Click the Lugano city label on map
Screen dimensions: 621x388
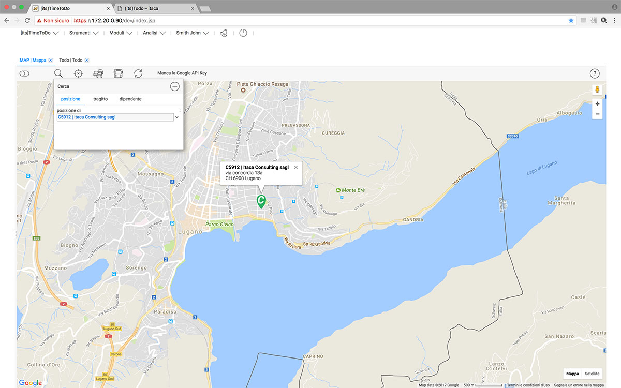(189, 232)
